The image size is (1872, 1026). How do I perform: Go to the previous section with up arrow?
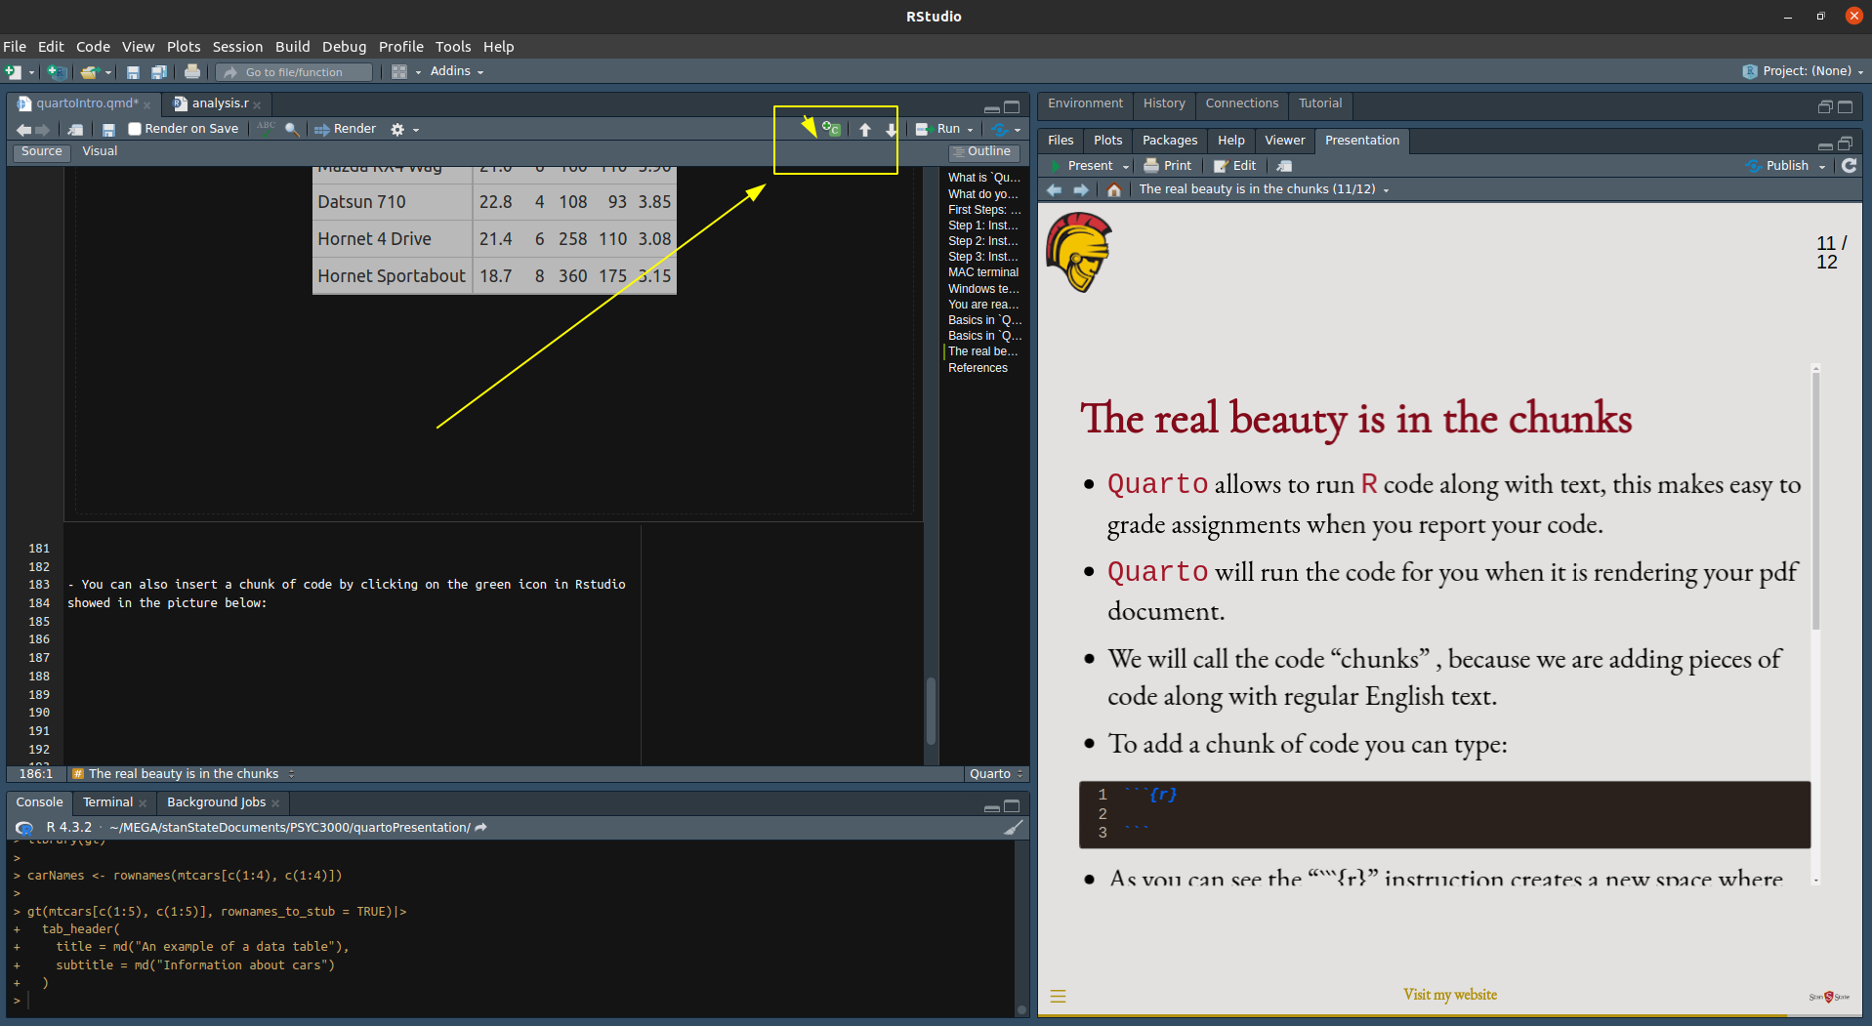tap(865, 130)
